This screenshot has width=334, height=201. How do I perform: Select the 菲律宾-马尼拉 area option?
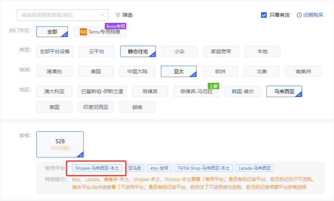[x=196, y=91]
